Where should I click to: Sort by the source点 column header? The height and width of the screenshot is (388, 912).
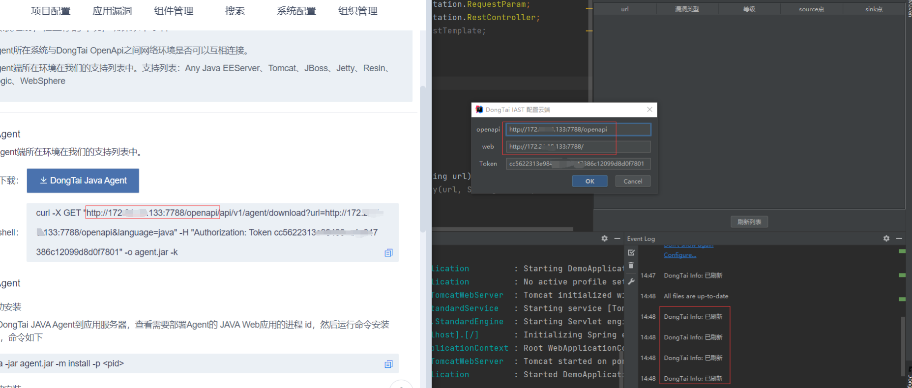pos(811,9)
